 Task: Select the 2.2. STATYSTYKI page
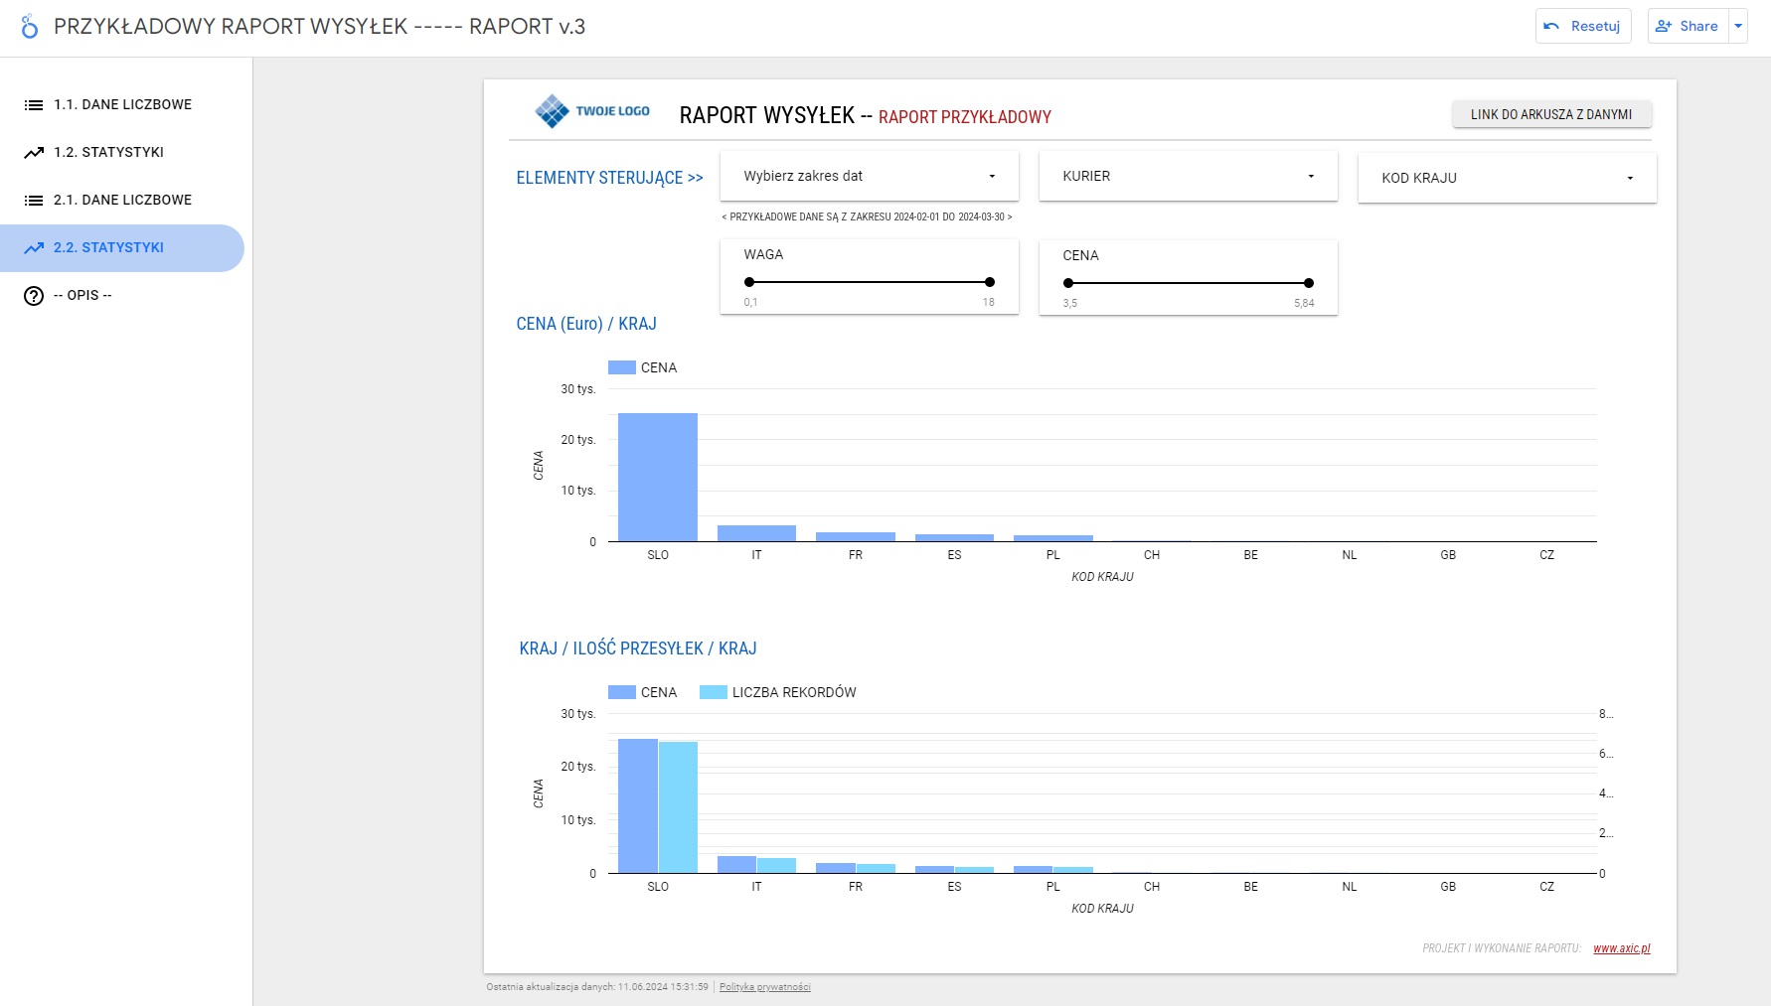pos(122,247)
